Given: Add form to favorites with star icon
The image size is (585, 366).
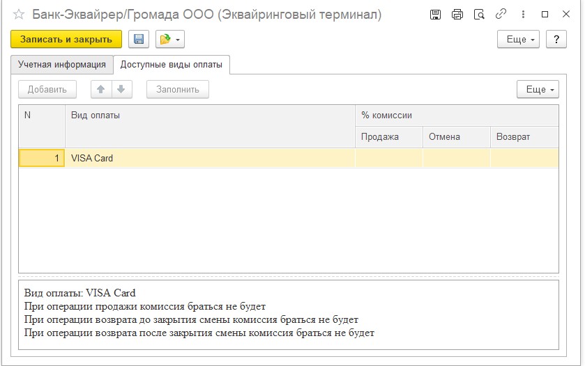Looking at the screenshot, I should click(19, 15).
